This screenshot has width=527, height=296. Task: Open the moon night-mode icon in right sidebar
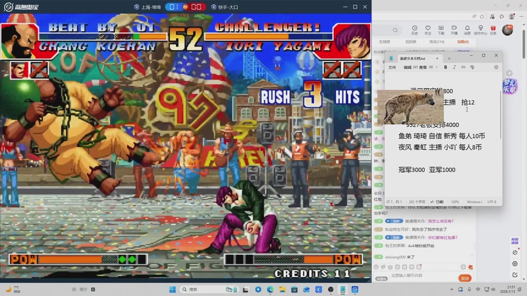514,253
